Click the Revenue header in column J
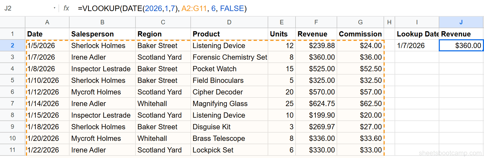Image resolution: width=484 pixels, height=158 pixels. [461, 34]
